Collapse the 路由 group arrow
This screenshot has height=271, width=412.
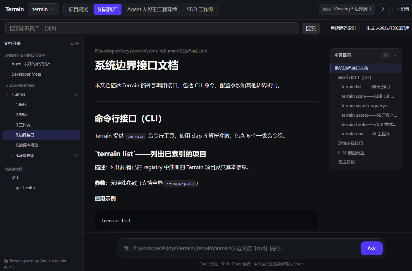click(7, 178)
